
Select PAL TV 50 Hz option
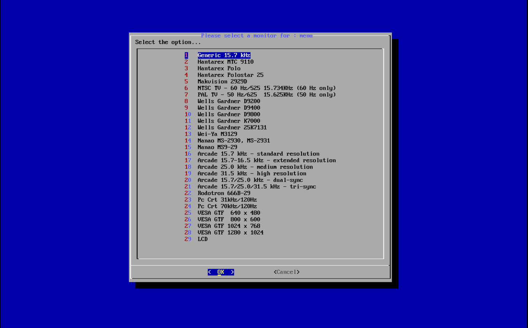tap(266, 94)
